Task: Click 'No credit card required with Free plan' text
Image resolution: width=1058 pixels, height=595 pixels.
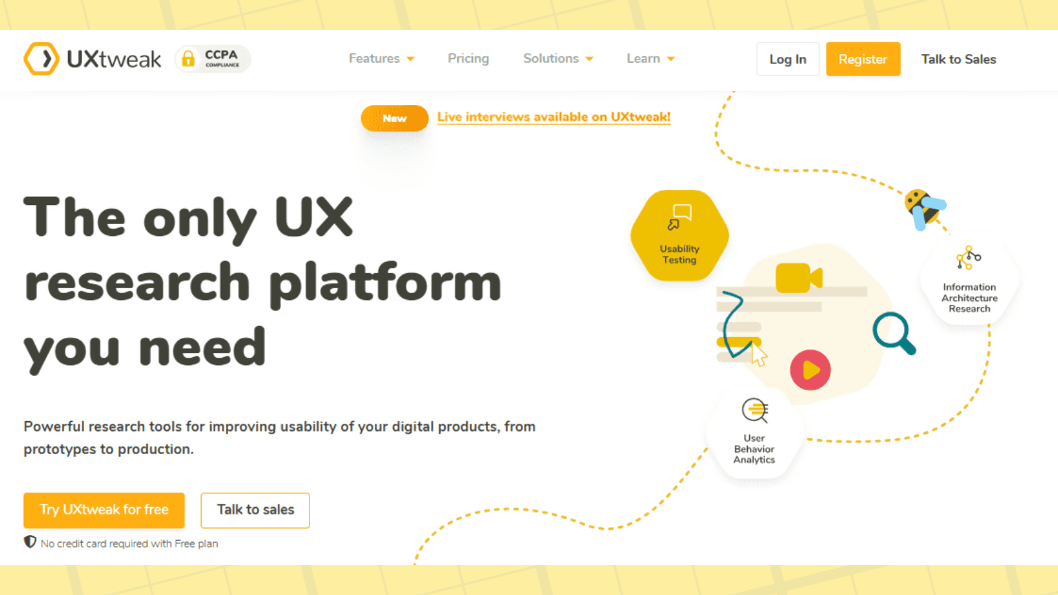Action: tap(130, 543)
